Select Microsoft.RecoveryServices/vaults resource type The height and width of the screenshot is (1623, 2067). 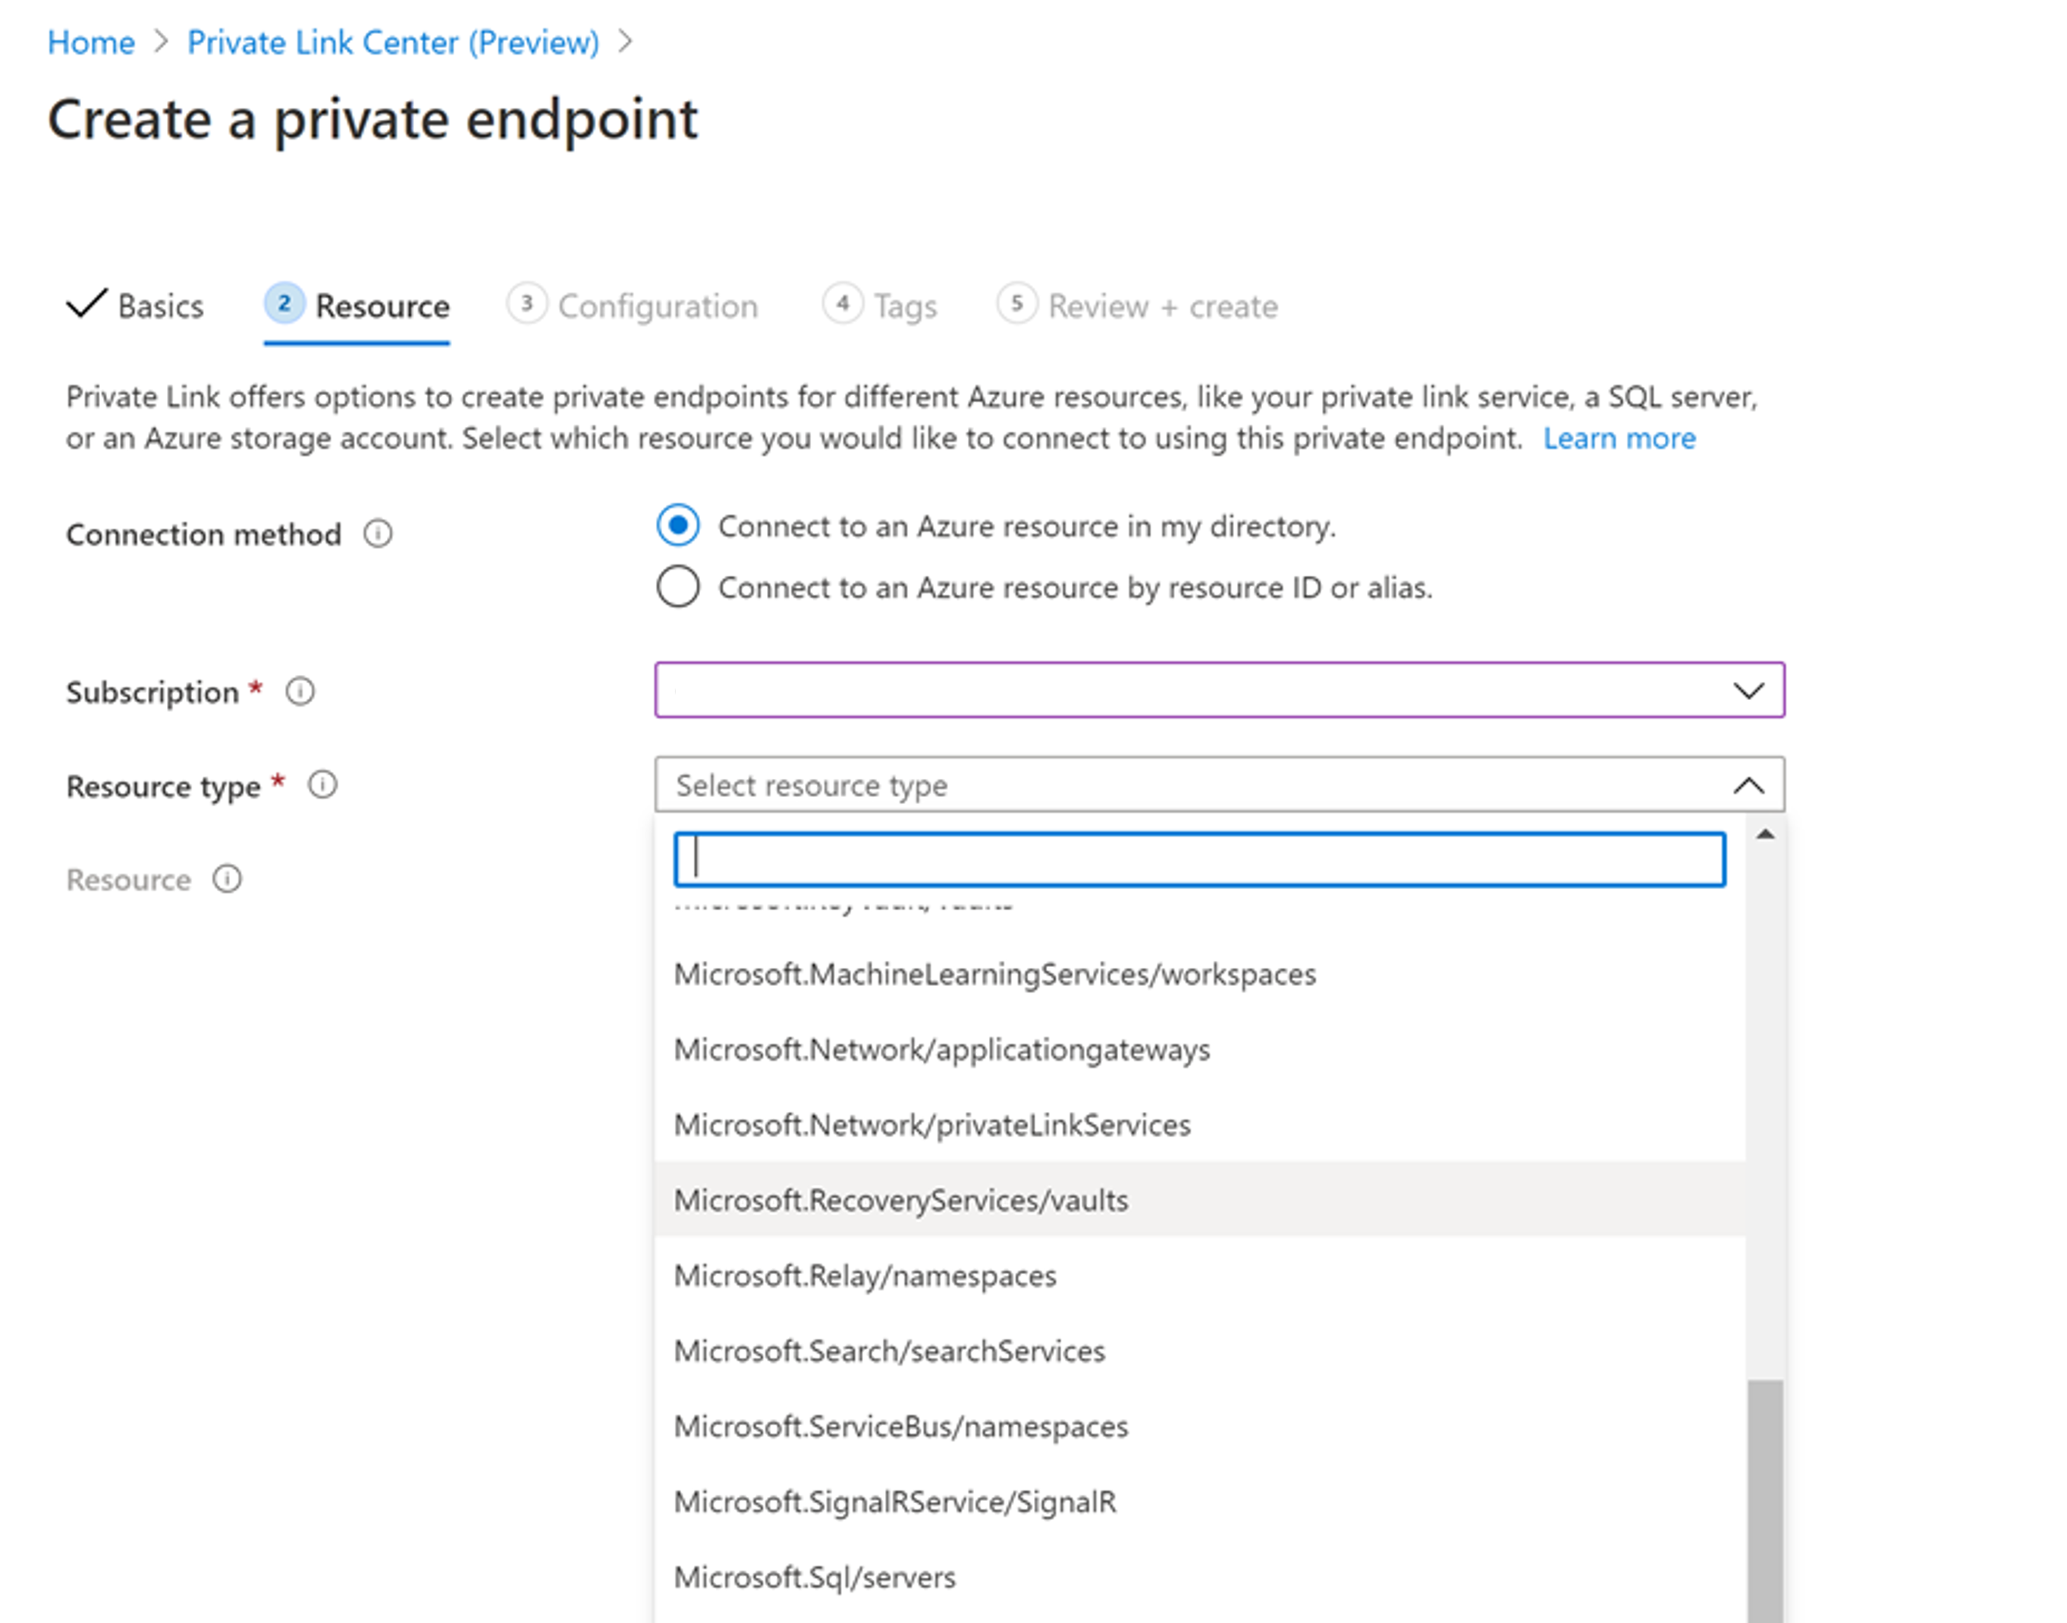(901, 1200)
